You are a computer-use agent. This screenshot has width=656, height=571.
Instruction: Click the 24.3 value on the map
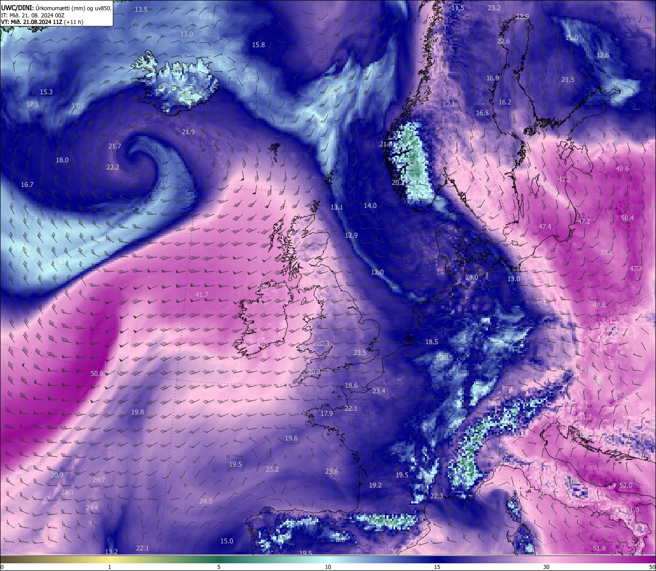[x=206, y=501]
